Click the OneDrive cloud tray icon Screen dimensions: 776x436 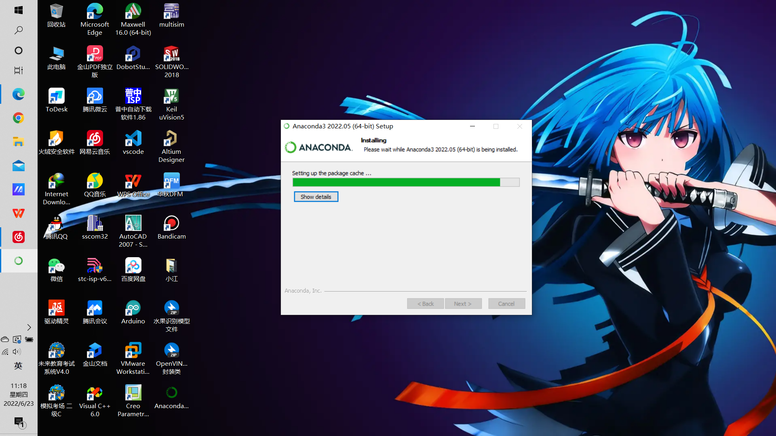tap(5, 340)
